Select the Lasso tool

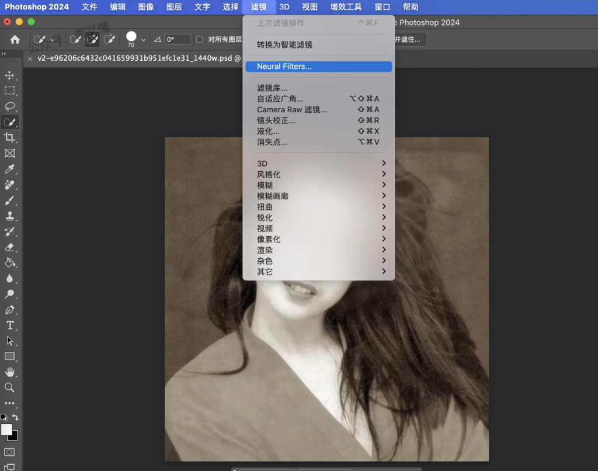(x=9, y=106)
